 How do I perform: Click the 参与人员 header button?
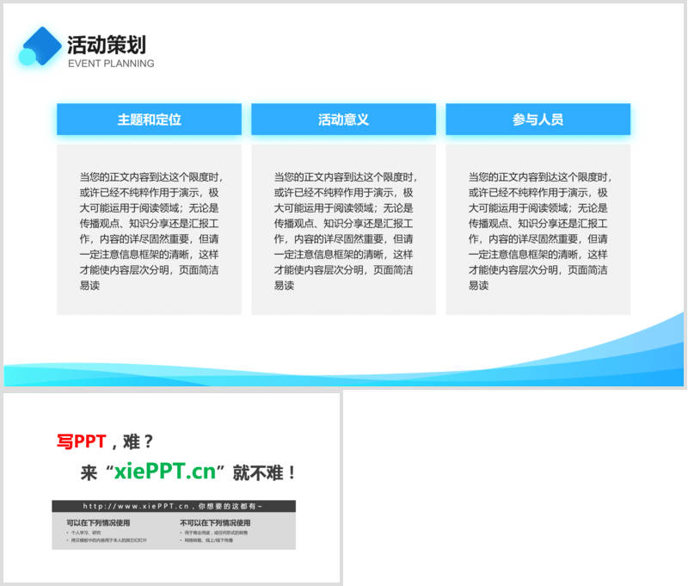click(x=537, y=120)
